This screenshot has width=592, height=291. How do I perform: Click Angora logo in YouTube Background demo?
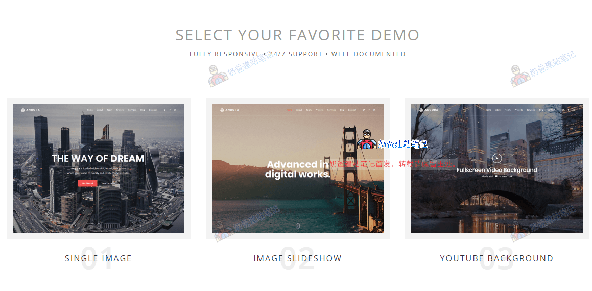click(x=429, y=110)
